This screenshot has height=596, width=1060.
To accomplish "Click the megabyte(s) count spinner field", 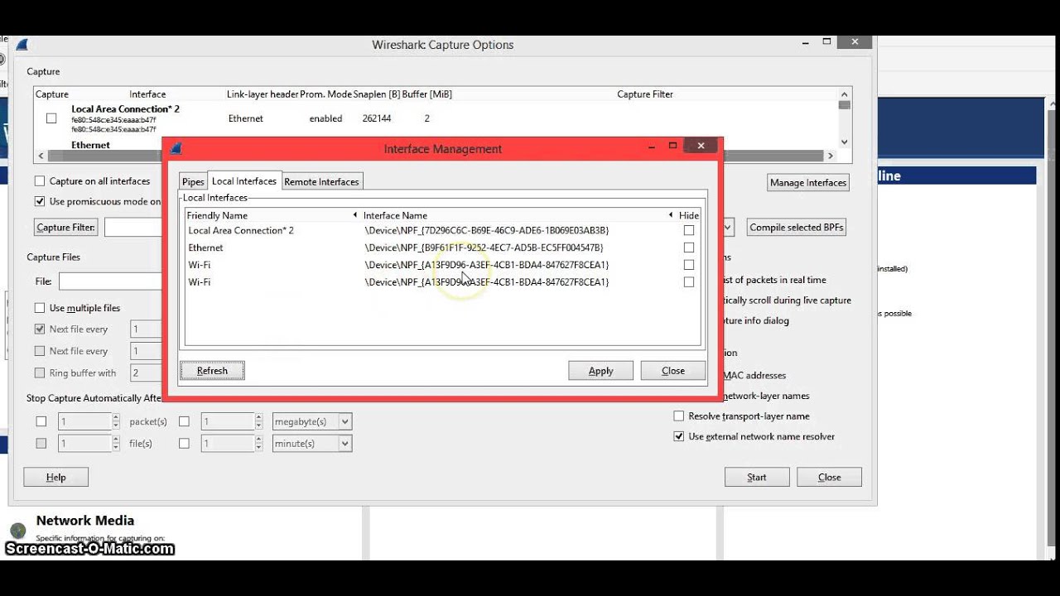I will [227, 421].
